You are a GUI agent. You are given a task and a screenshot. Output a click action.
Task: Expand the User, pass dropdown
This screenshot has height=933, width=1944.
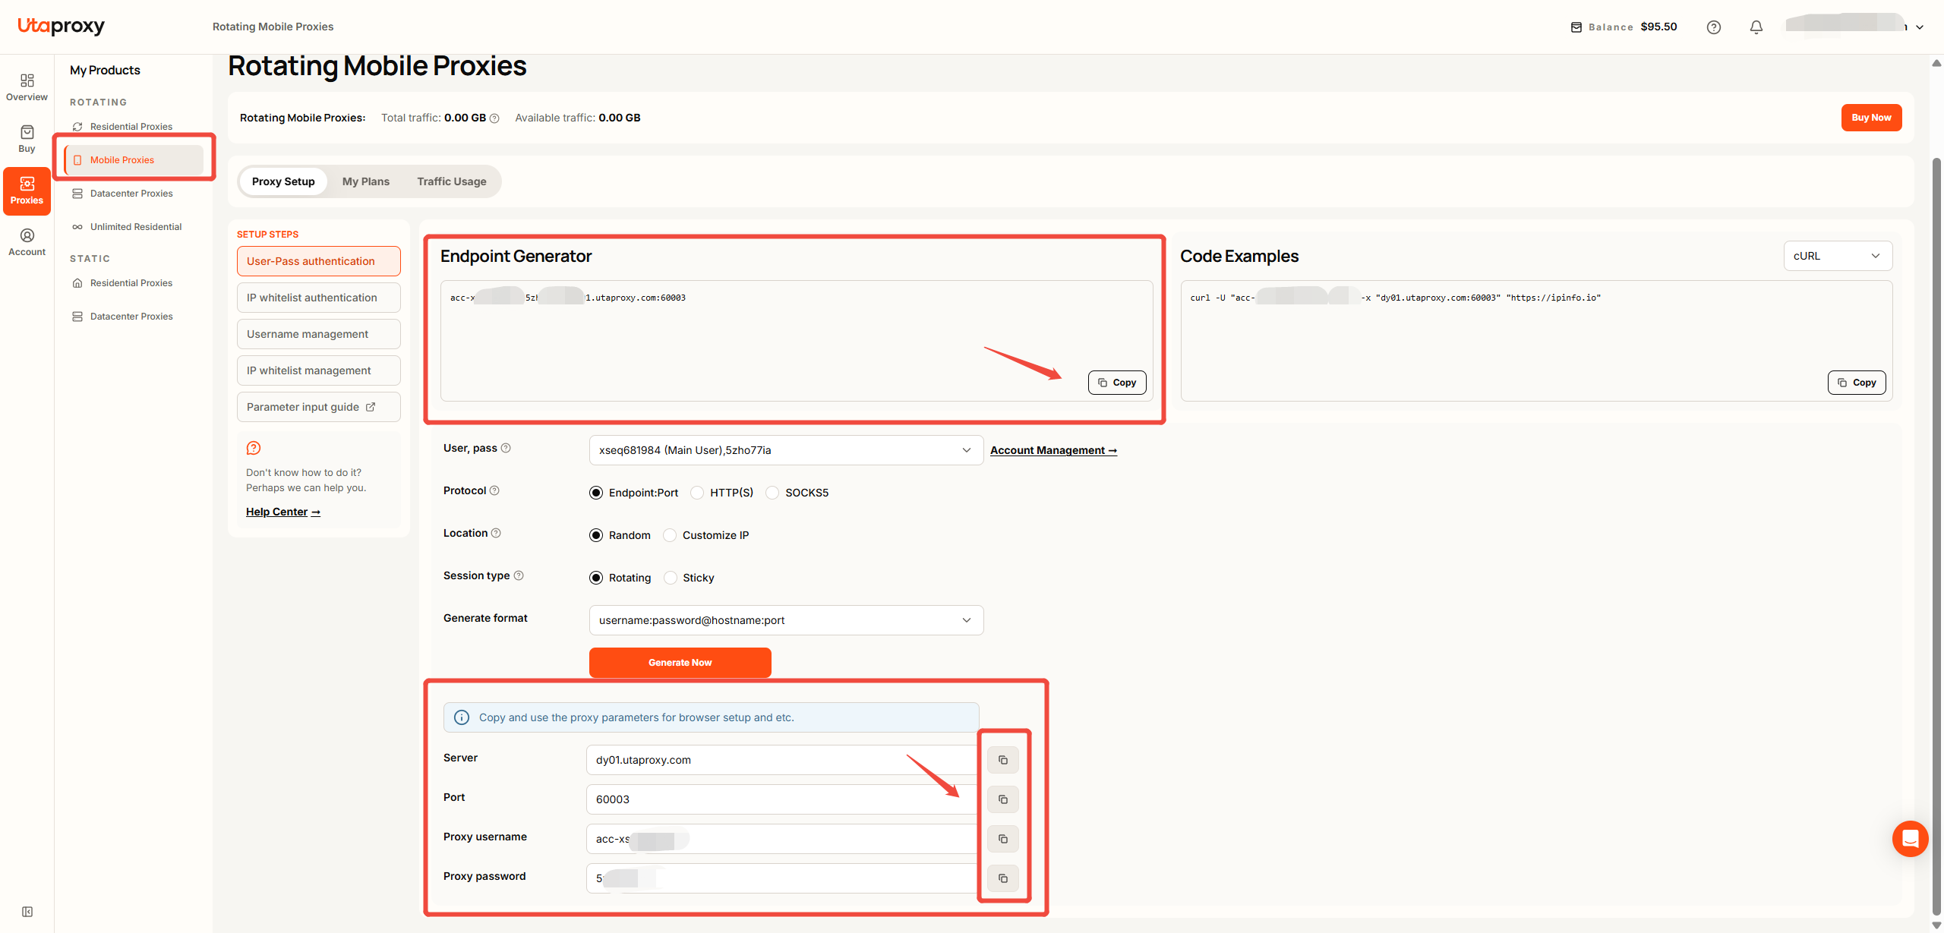786,450
